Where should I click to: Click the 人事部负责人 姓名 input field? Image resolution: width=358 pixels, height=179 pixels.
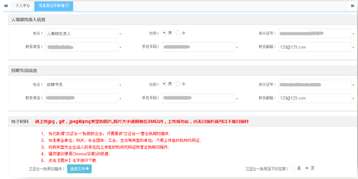[82, 33]
